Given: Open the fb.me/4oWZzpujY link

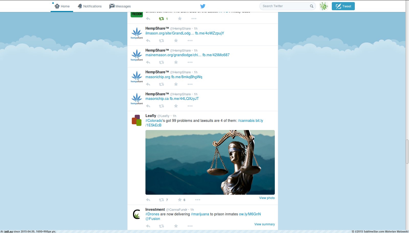Looking at the screenshot, I should [209, 33].
